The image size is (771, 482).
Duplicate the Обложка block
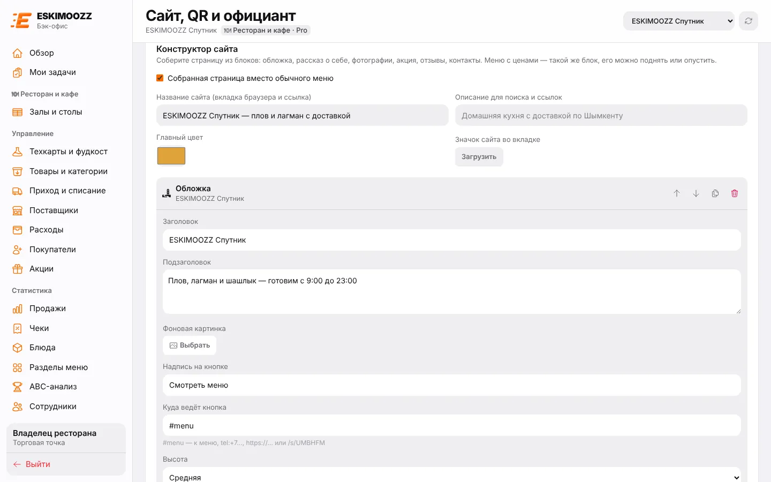click(x=715, y=193)
